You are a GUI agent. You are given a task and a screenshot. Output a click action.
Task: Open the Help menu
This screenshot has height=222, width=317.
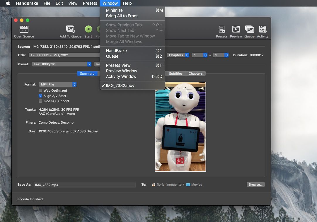click(x=127, y=3)
